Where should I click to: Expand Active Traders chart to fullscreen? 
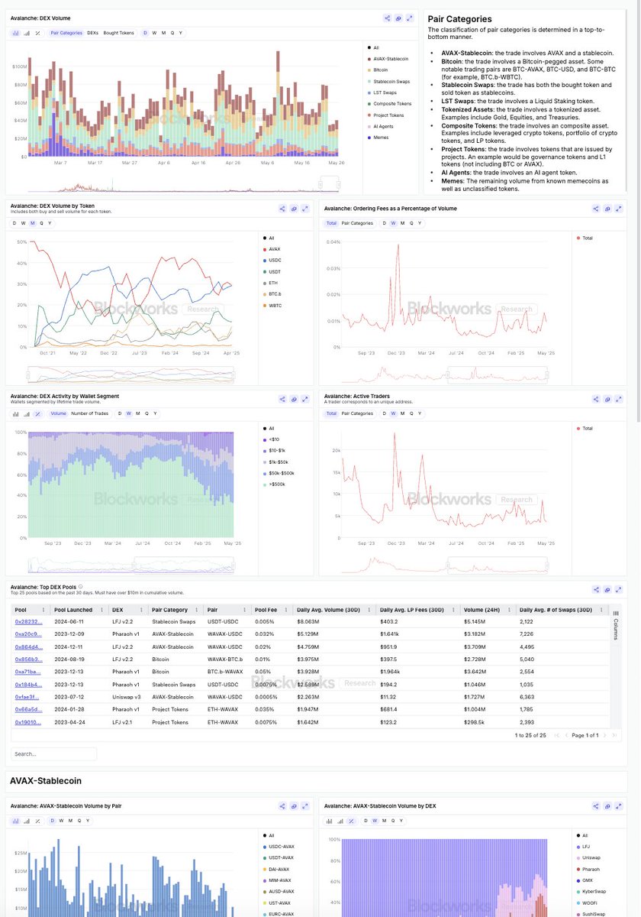click(x=619, y=398)
